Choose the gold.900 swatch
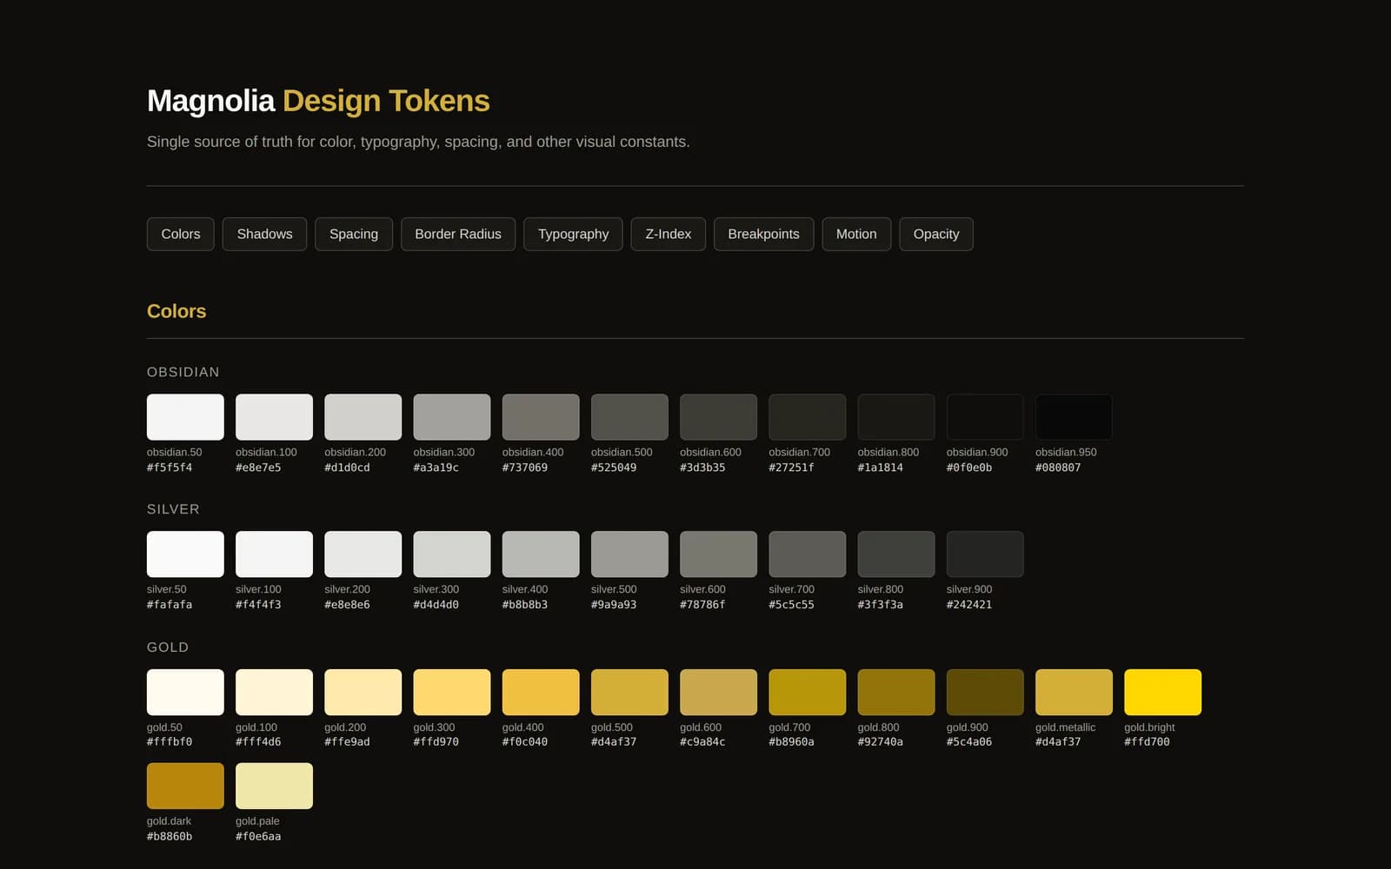 coord(985,693)
